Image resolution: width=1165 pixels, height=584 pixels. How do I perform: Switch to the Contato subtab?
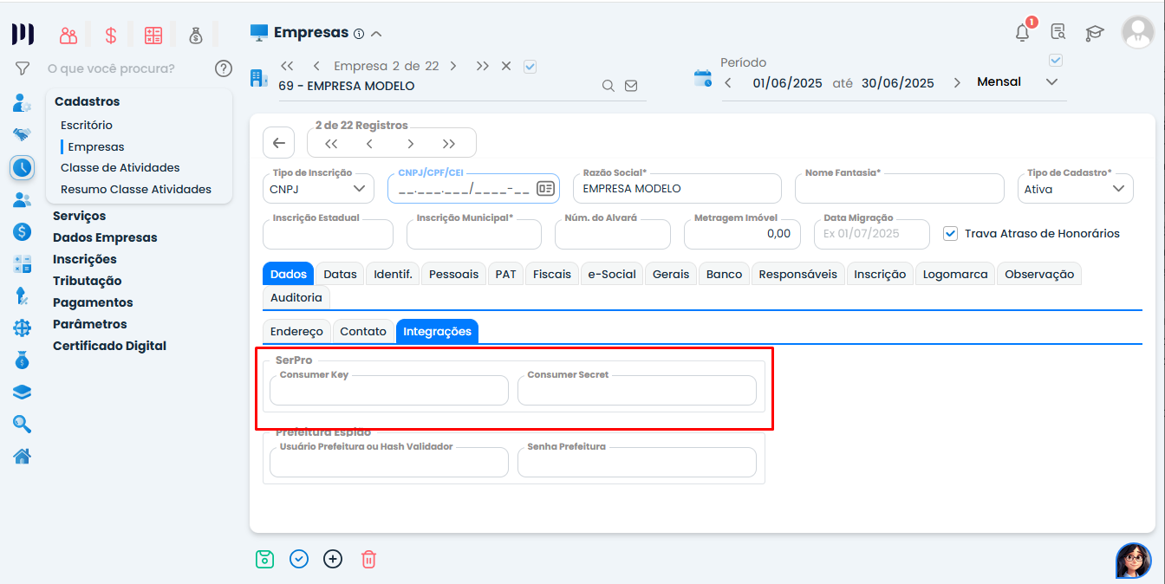363,331
